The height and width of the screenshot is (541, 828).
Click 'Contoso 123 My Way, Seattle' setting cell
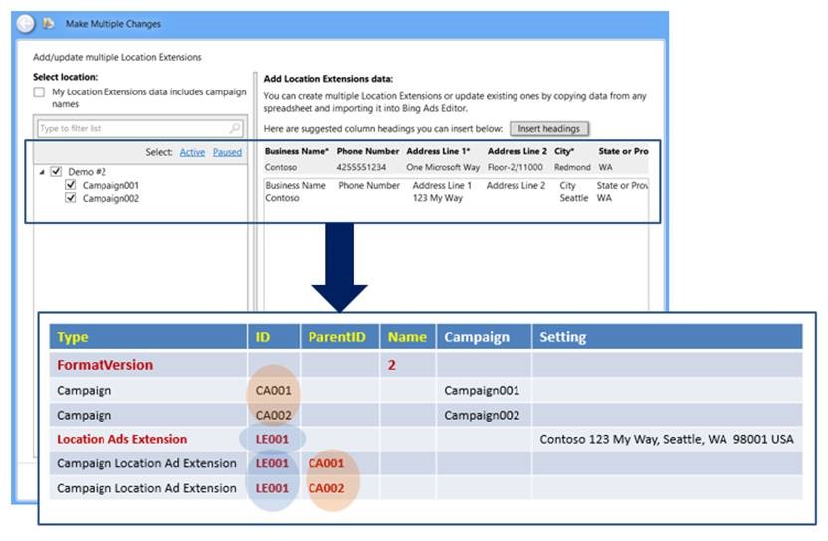click(x=667, y=439)
